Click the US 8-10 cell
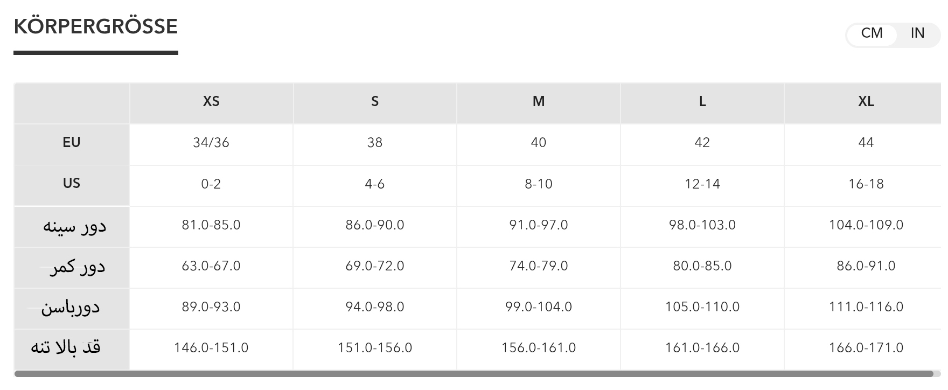Screen dimensions: 948x390 pos(539,184)
